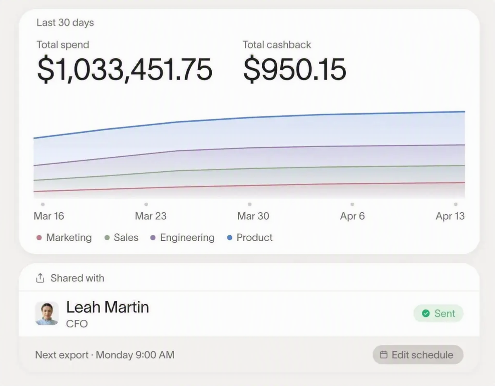Image resolution: width=495 pixels, height=386 pixels.
Task: Open Leah Martin's profile photo
Action: (47, 313)
